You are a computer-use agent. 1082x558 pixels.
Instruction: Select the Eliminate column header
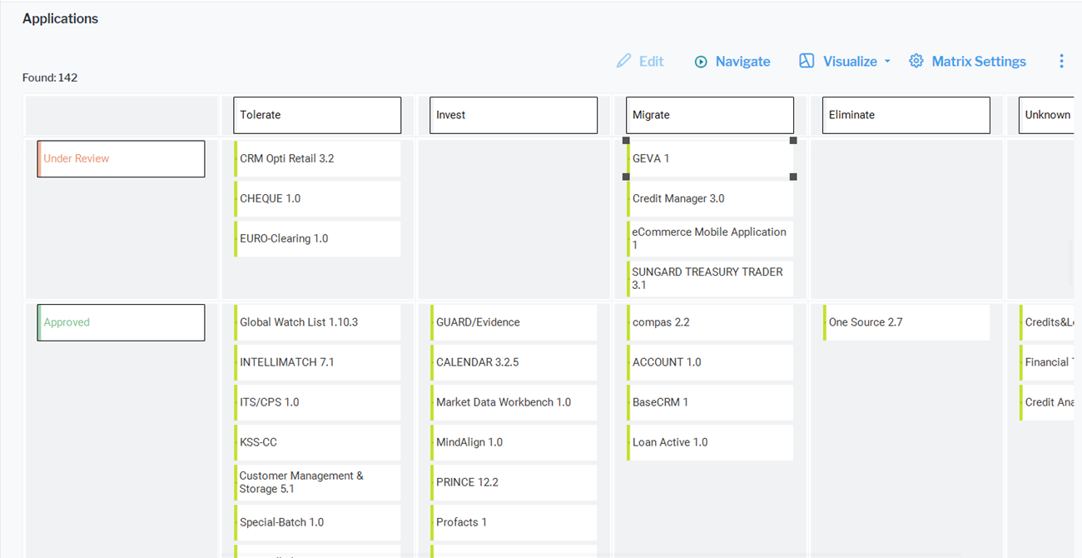tap(906, 115)
